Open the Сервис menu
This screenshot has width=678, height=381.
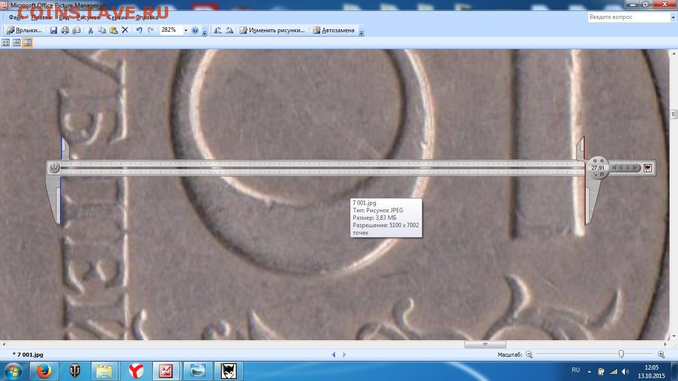(x=117, y=17)
